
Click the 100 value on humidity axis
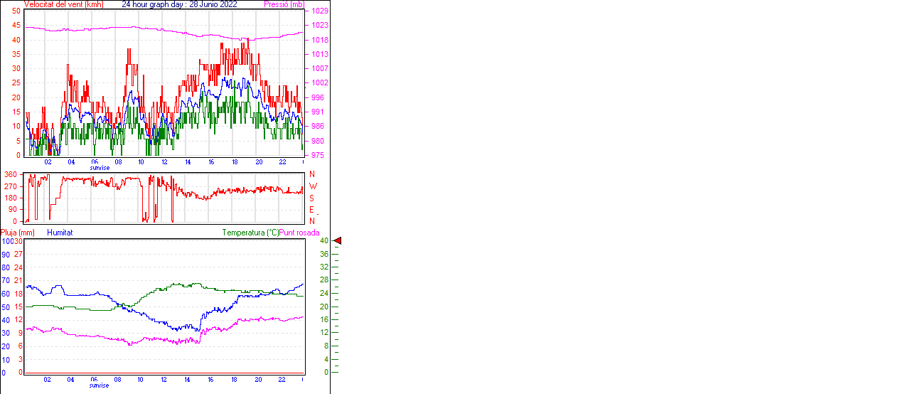click(x=6, y=241)
